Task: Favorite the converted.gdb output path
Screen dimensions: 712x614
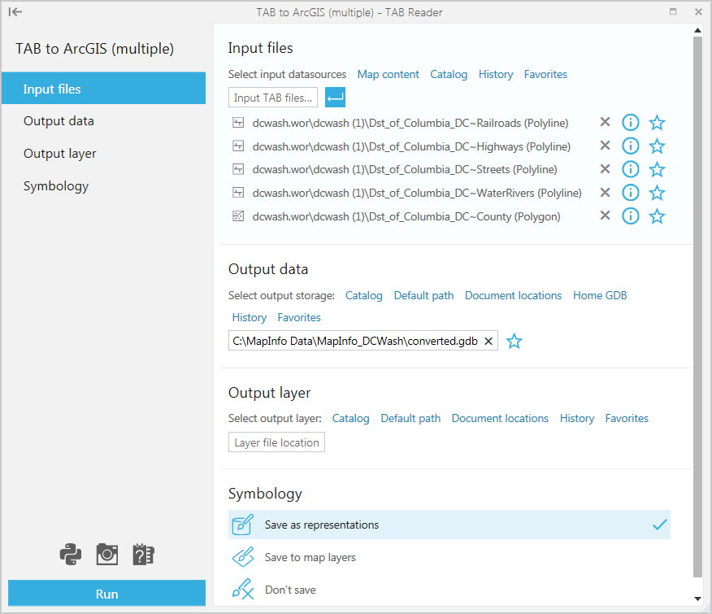Action: (x=514, y=342)
